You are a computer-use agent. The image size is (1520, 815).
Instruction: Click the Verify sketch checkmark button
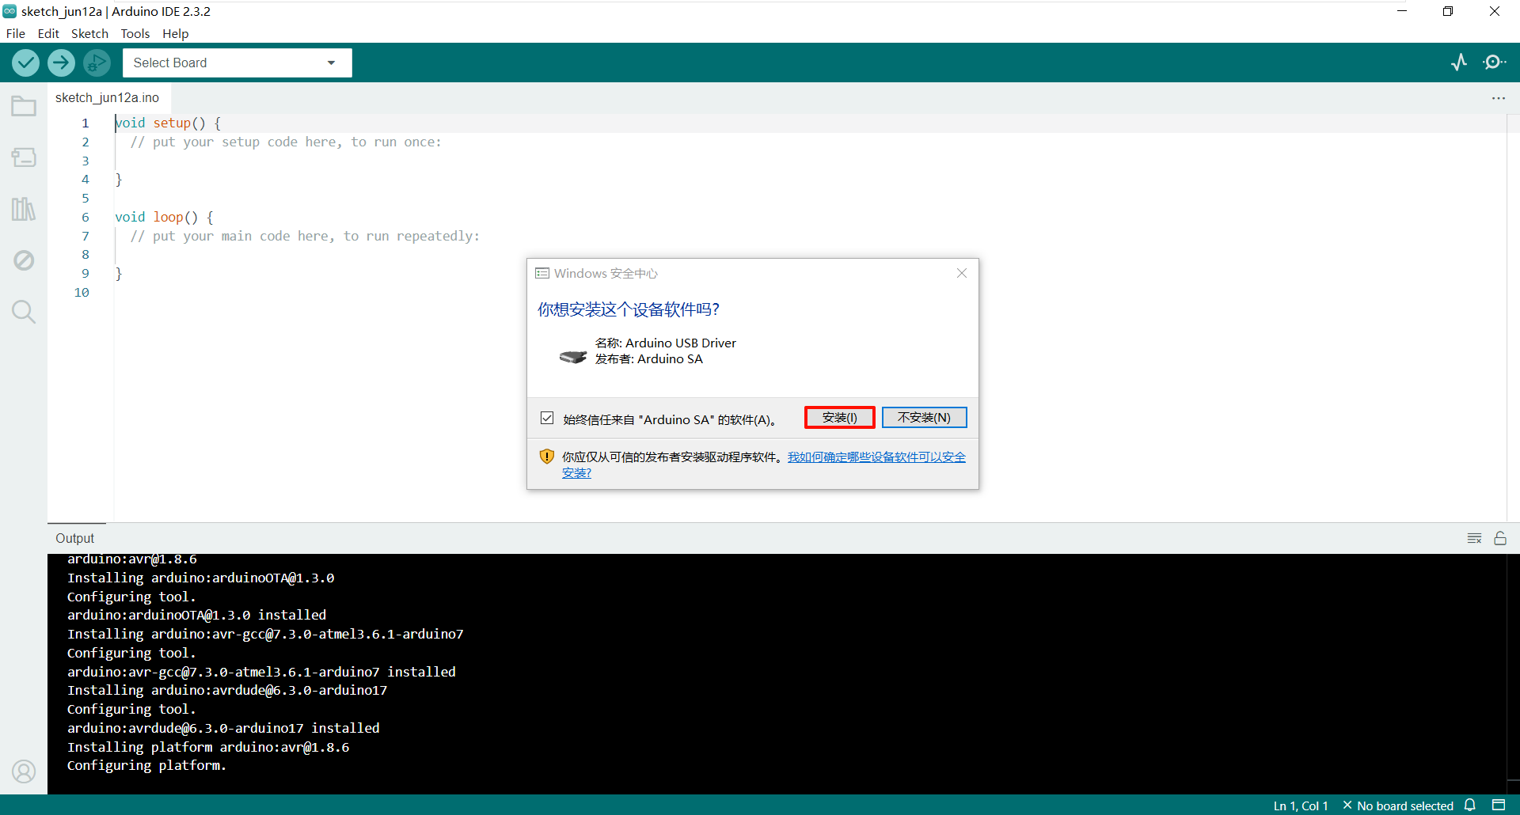click(x=25, y=63)
